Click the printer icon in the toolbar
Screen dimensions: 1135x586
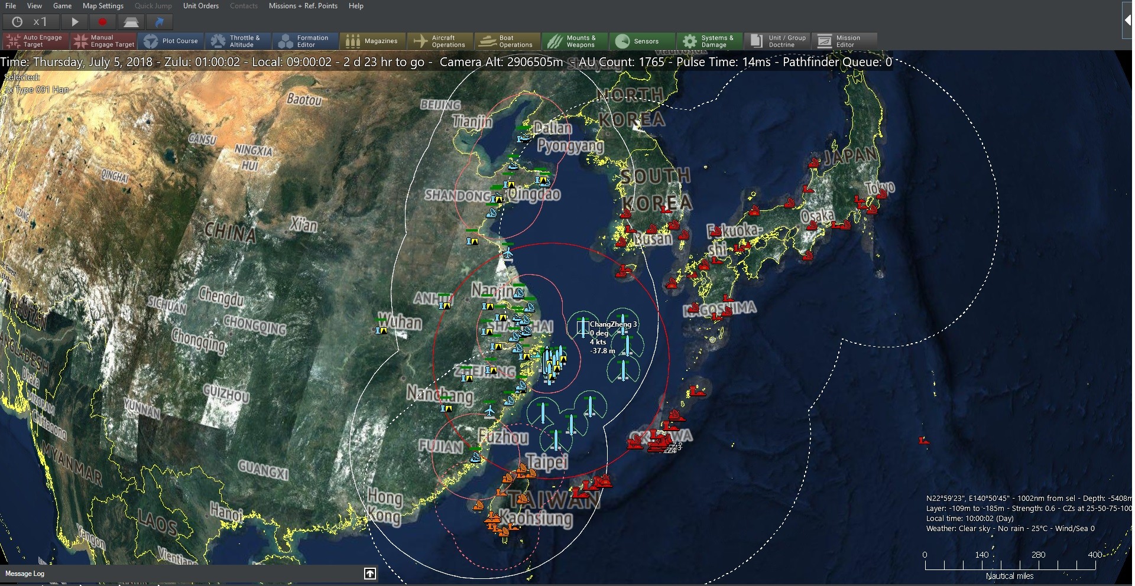click(x=131, y=22)
